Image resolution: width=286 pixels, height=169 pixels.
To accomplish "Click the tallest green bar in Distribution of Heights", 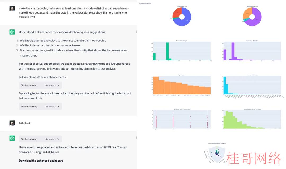I will 167,51.
